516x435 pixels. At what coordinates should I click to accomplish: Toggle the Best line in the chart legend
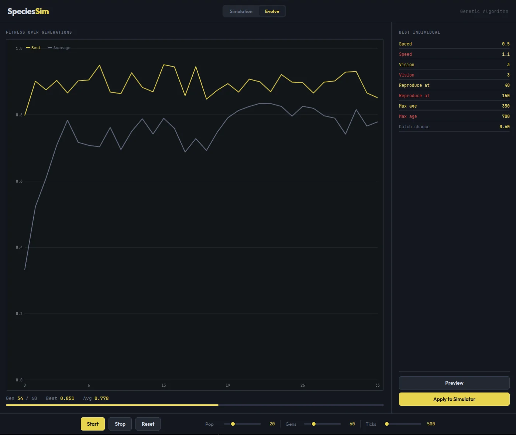[x=33, y=48]
